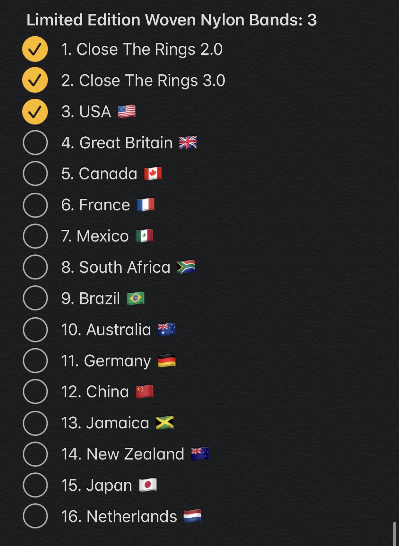This screenshot has height=546, width=399.
Task: Tap the Australia flag emoji
Action: (x=167, y=329)
